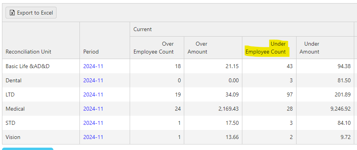Image resolution: width=357 pixels, height=150 pixels.
Task: Open the 2024-11 period link for LTD
Action: (93, 94)
